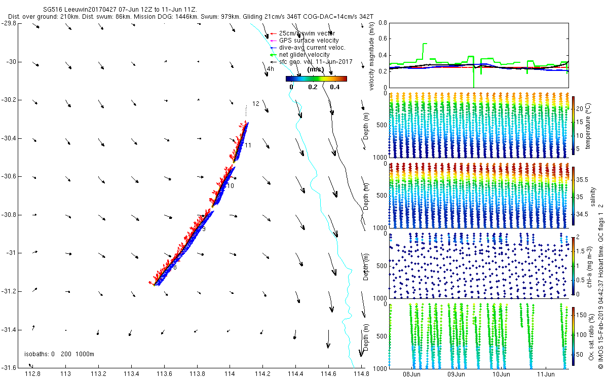Screen dimensions: 608x380
Task: Click the '12' day marker on glider track
Action: 255,104
